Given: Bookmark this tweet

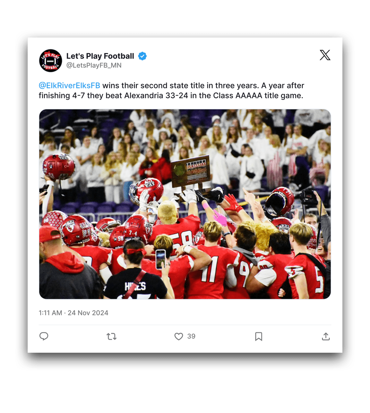Looking at the screenshot, I should coord(259,336).
